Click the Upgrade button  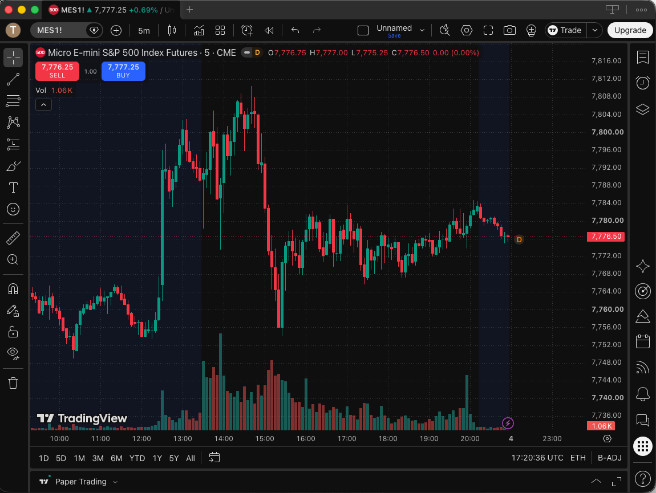point(630,30)
